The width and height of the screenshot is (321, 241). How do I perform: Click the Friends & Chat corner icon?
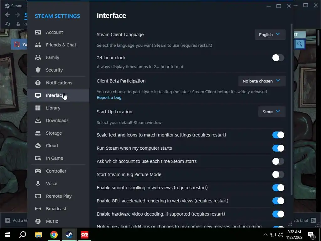[313, 220]
